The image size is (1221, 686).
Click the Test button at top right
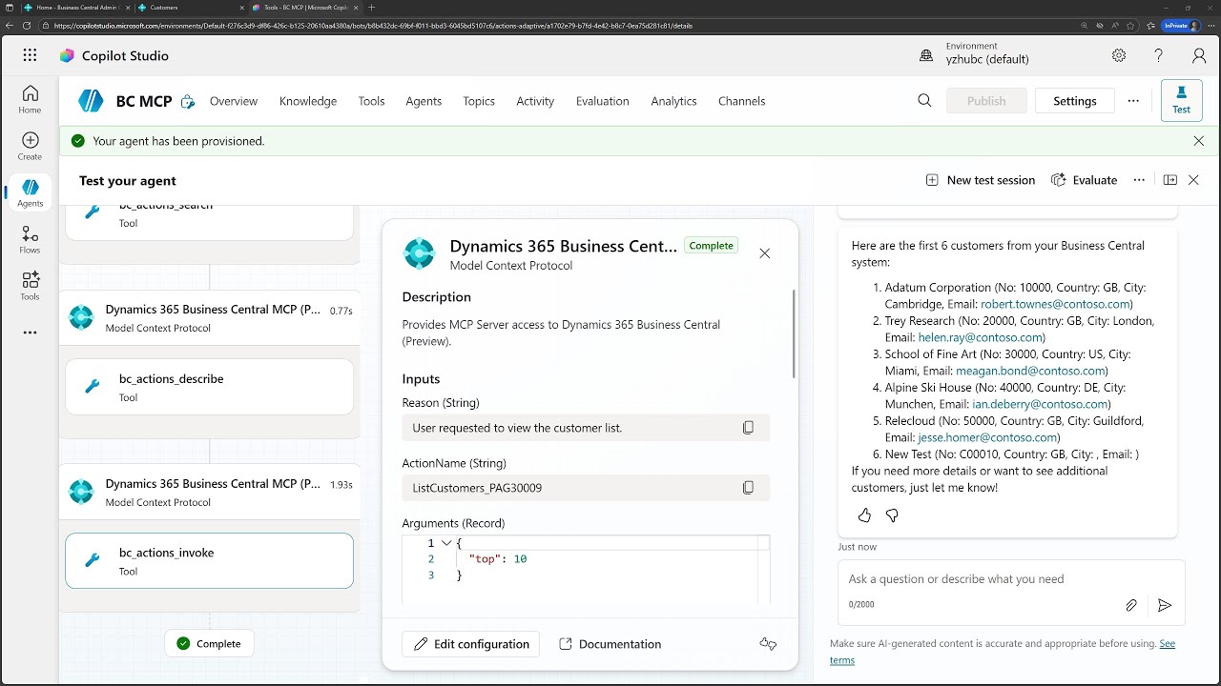coord(1181,101)
